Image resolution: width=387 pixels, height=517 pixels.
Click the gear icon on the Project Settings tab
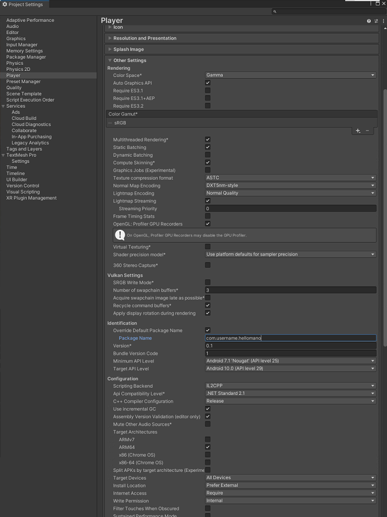tap(4, 3)
